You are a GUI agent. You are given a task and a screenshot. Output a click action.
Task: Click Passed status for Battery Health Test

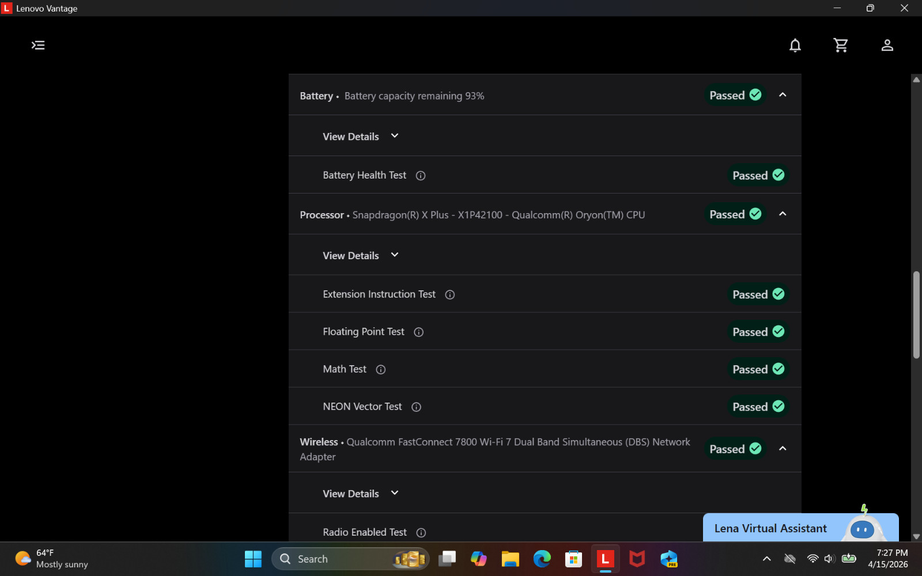pos(758,175)
